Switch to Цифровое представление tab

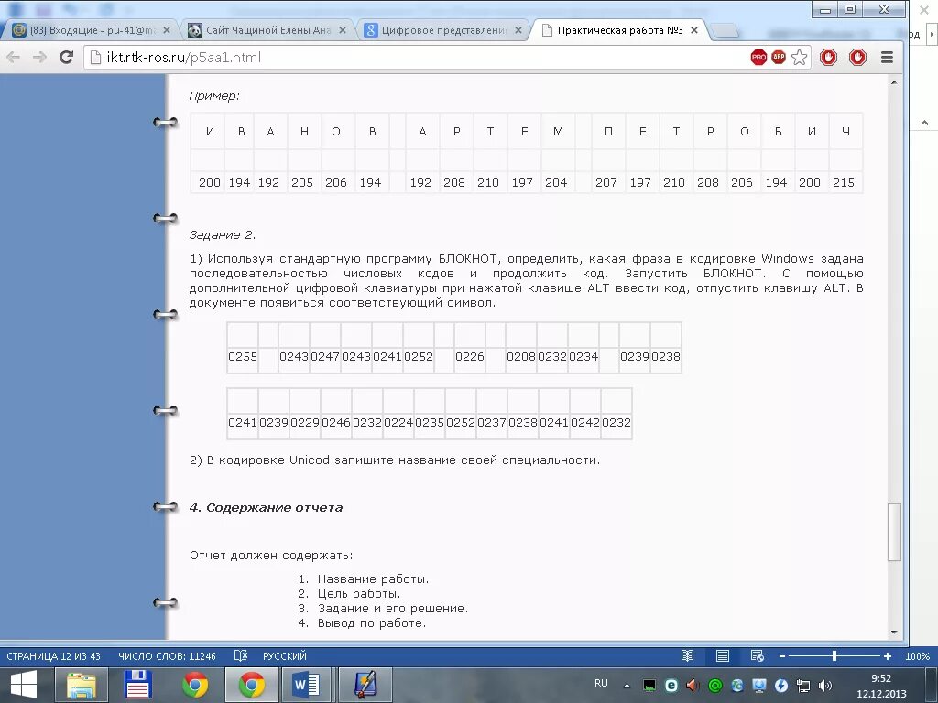pos(442,30)
